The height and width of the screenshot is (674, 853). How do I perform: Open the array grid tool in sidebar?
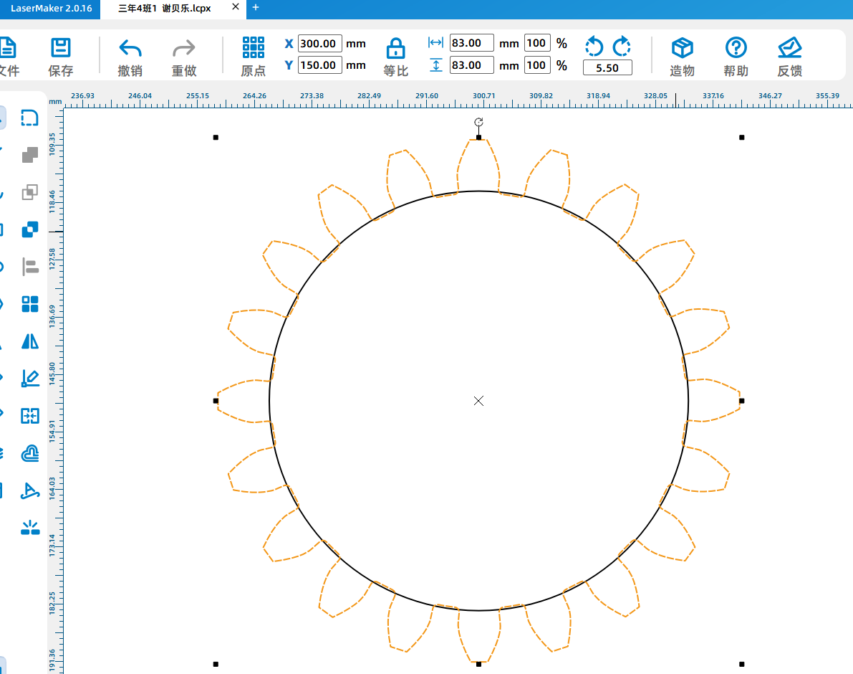tap(30, 304)
